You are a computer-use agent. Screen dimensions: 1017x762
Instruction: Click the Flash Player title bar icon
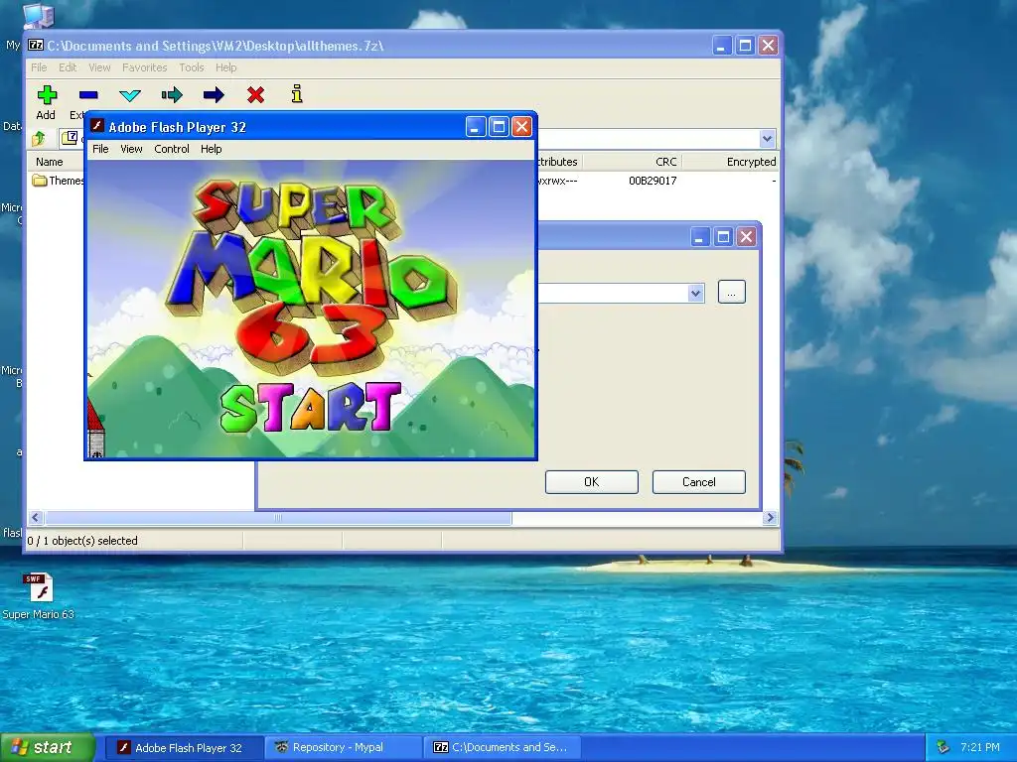(x=97, y=126)
